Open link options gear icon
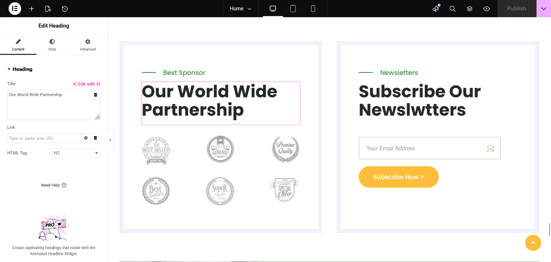This screenshot has width=551, height=262. coord(86,138)
